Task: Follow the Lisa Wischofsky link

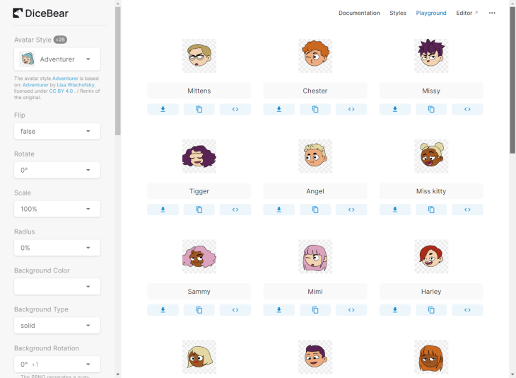Action: 76,85
